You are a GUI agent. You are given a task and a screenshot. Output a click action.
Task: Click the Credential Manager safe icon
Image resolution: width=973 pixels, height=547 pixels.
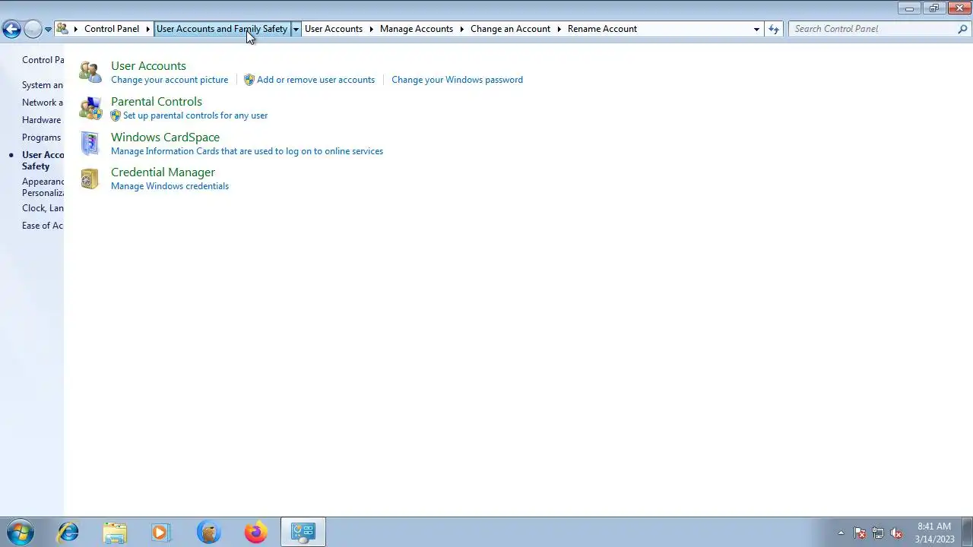pos(90,179)
